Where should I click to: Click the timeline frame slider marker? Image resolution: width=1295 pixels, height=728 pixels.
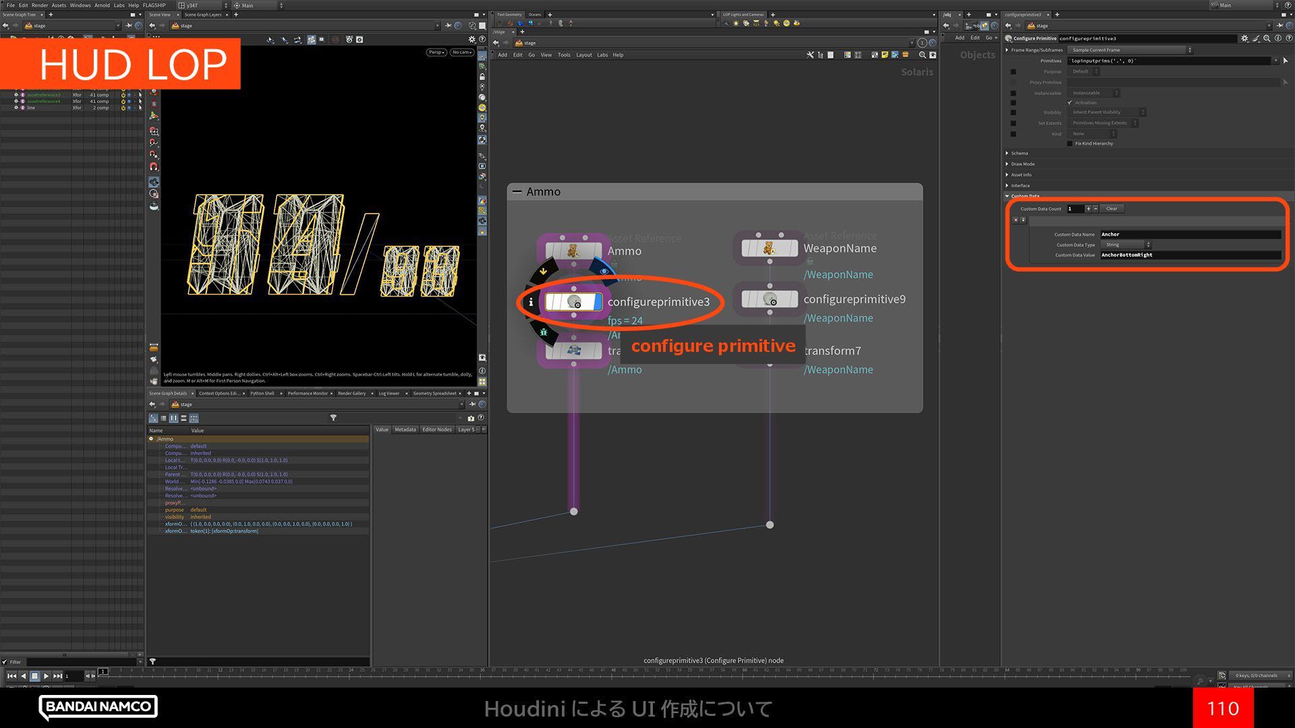click(x=103, y=671)
